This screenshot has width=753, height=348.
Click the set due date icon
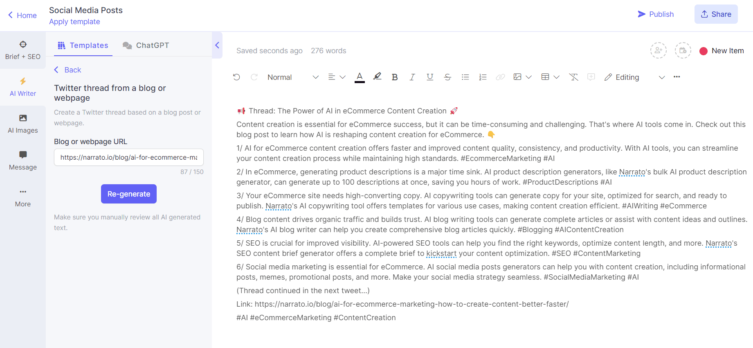click(x=683, y=51)
